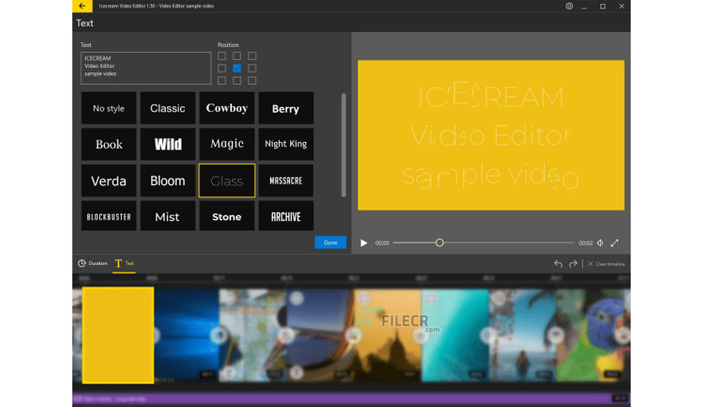Select the turquoise ocean clip in timeline
The height and width of the screenshot is (407, 703).
455,336
